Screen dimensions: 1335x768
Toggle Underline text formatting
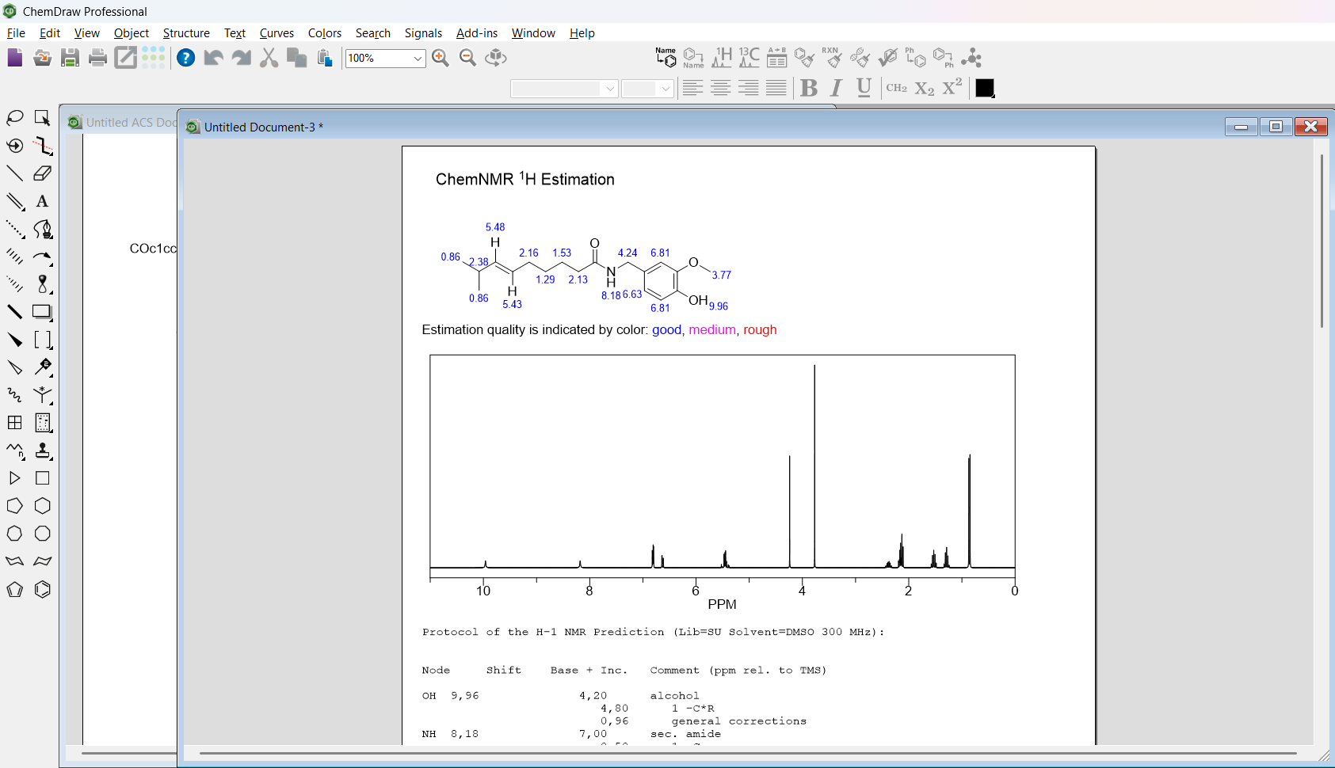click(x=864, y=88)
